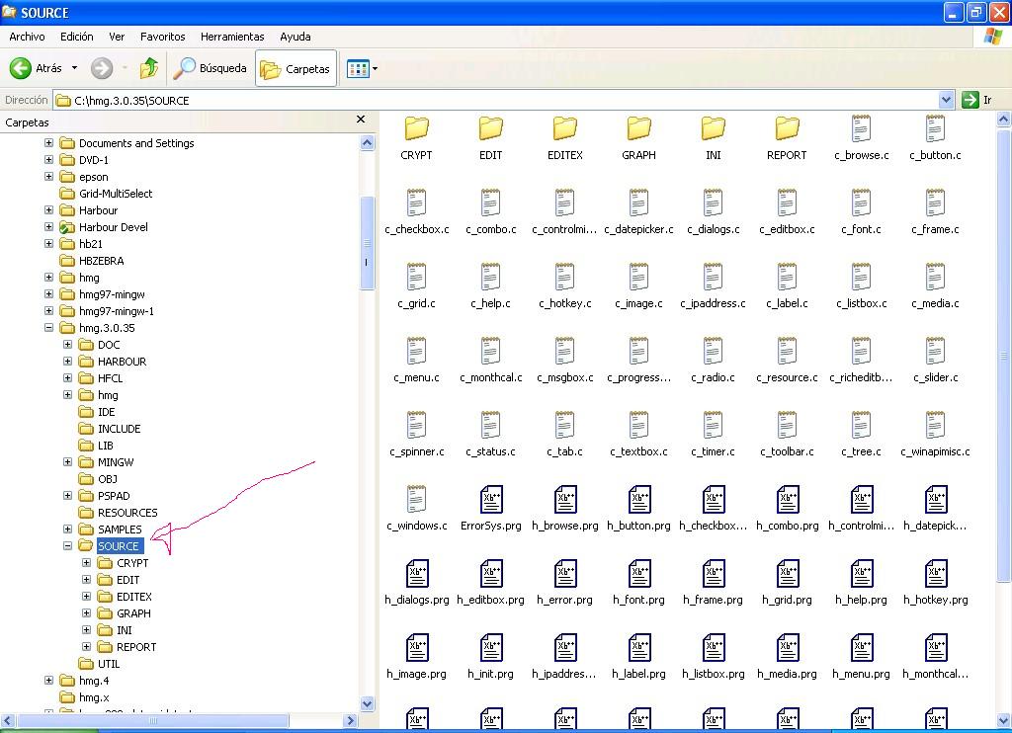Viewport: 1012px width, 733px height.
Task: Open the GRAPH folder in right pane
Action: 638,131
